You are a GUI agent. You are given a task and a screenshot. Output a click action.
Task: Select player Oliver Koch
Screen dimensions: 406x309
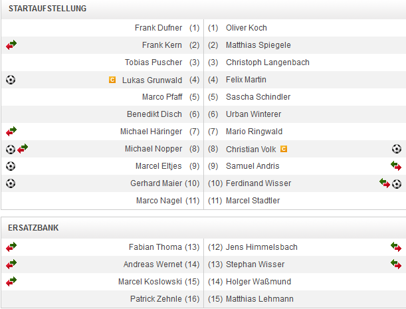click(x=247, y=28)
